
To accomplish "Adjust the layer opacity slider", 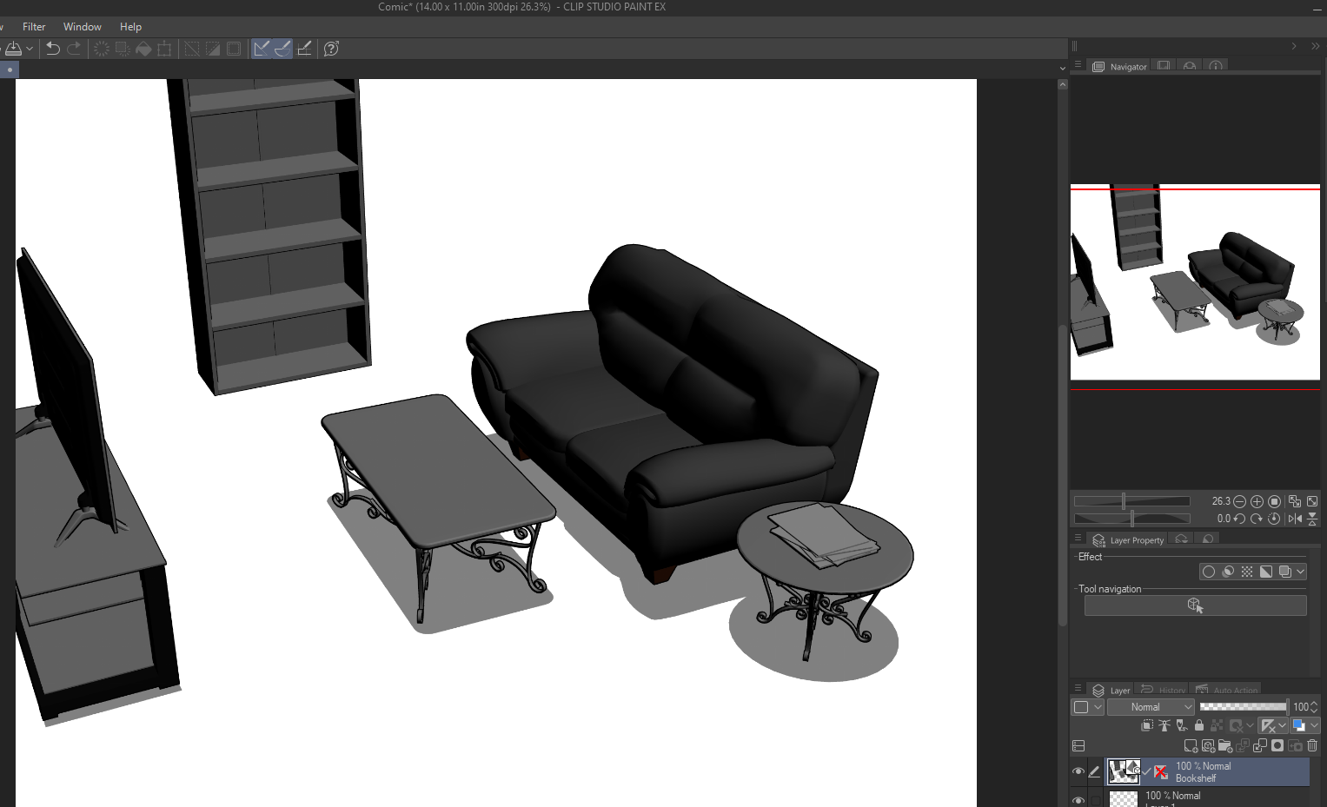I will pyautogui.click(x=1244, y=707).
